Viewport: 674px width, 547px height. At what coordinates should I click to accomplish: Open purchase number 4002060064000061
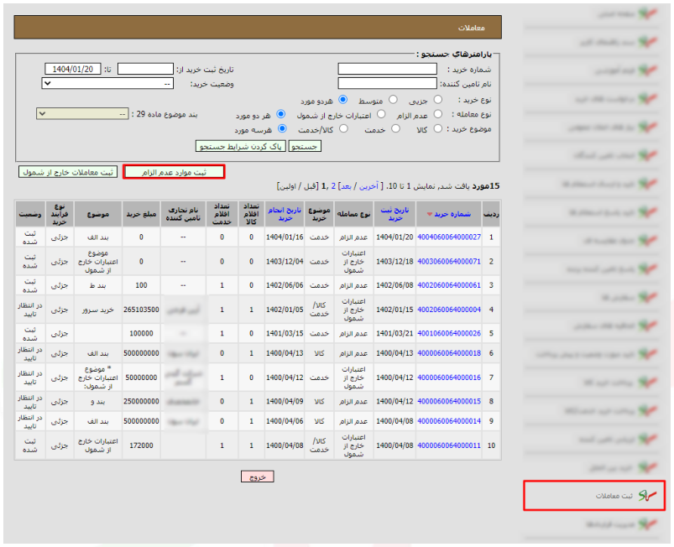coord(449,285)
